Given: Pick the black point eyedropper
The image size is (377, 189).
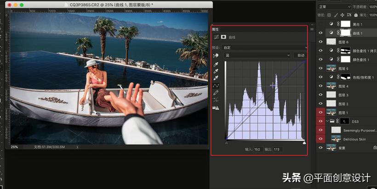Looking at the screenshot, I should tap(216, 65).
